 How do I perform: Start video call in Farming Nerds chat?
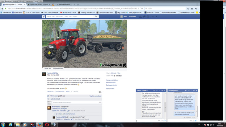188,90
